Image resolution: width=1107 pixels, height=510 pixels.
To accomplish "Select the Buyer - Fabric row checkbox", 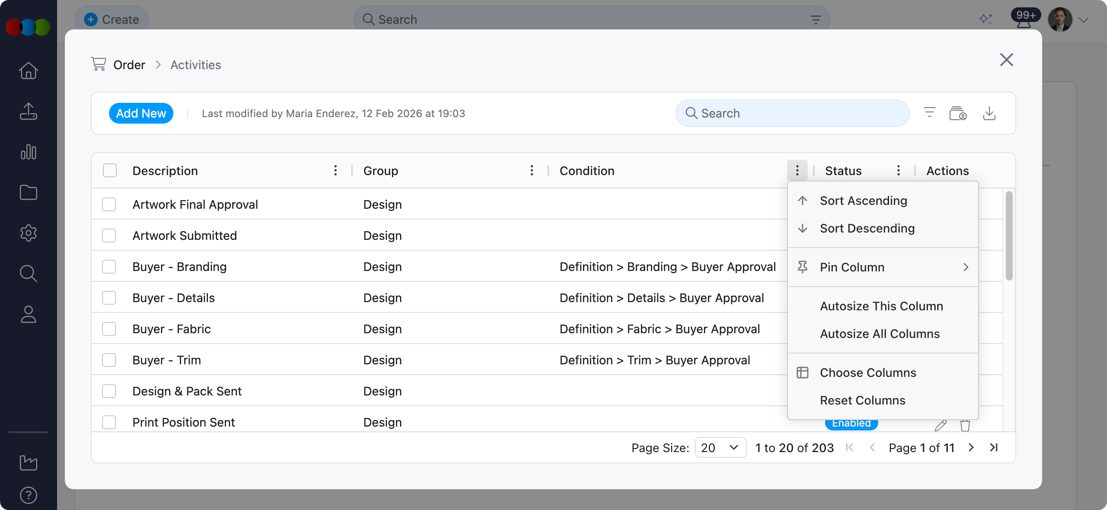I will [x=109, y=329].
